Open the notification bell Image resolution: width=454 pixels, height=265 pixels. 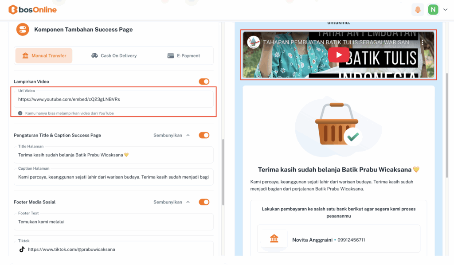click(x=418, y=9)
